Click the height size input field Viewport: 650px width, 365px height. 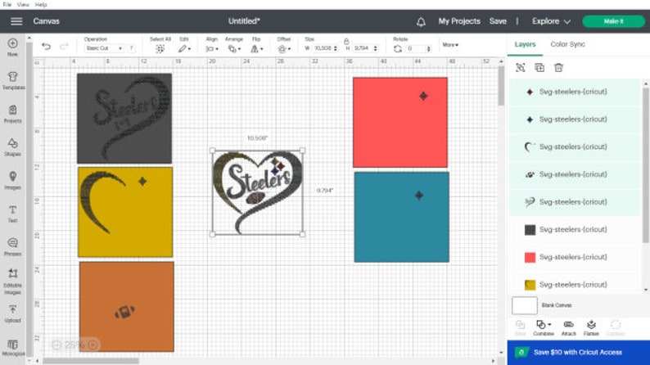(365, 48)
